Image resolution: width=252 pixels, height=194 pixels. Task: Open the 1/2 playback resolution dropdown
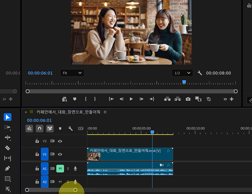point(182,73)
